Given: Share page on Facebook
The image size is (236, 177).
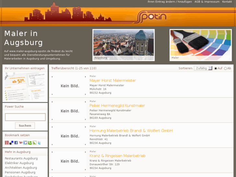Looking at the screenshot, I should coord(16,143).
